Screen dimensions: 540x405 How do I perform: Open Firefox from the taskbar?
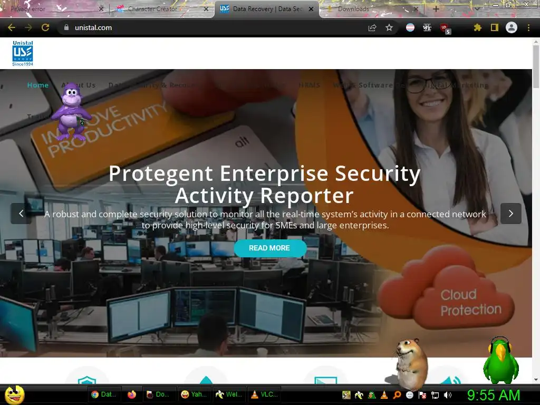pos(131,394)
